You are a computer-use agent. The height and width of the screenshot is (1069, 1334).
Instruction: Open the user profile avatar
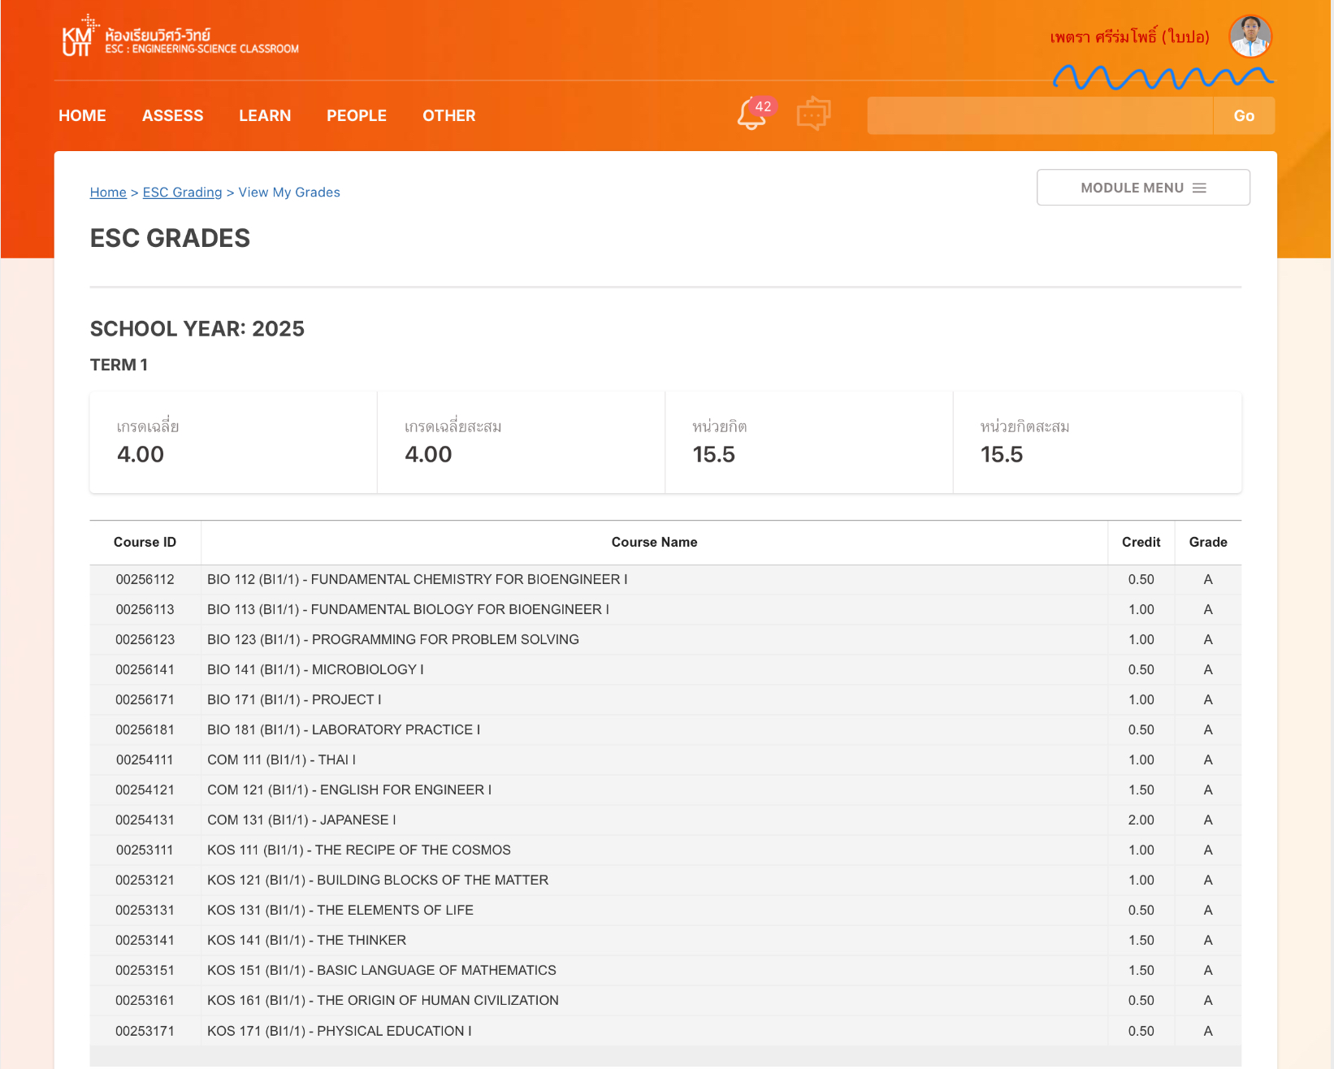click(x=1250, y=37)
